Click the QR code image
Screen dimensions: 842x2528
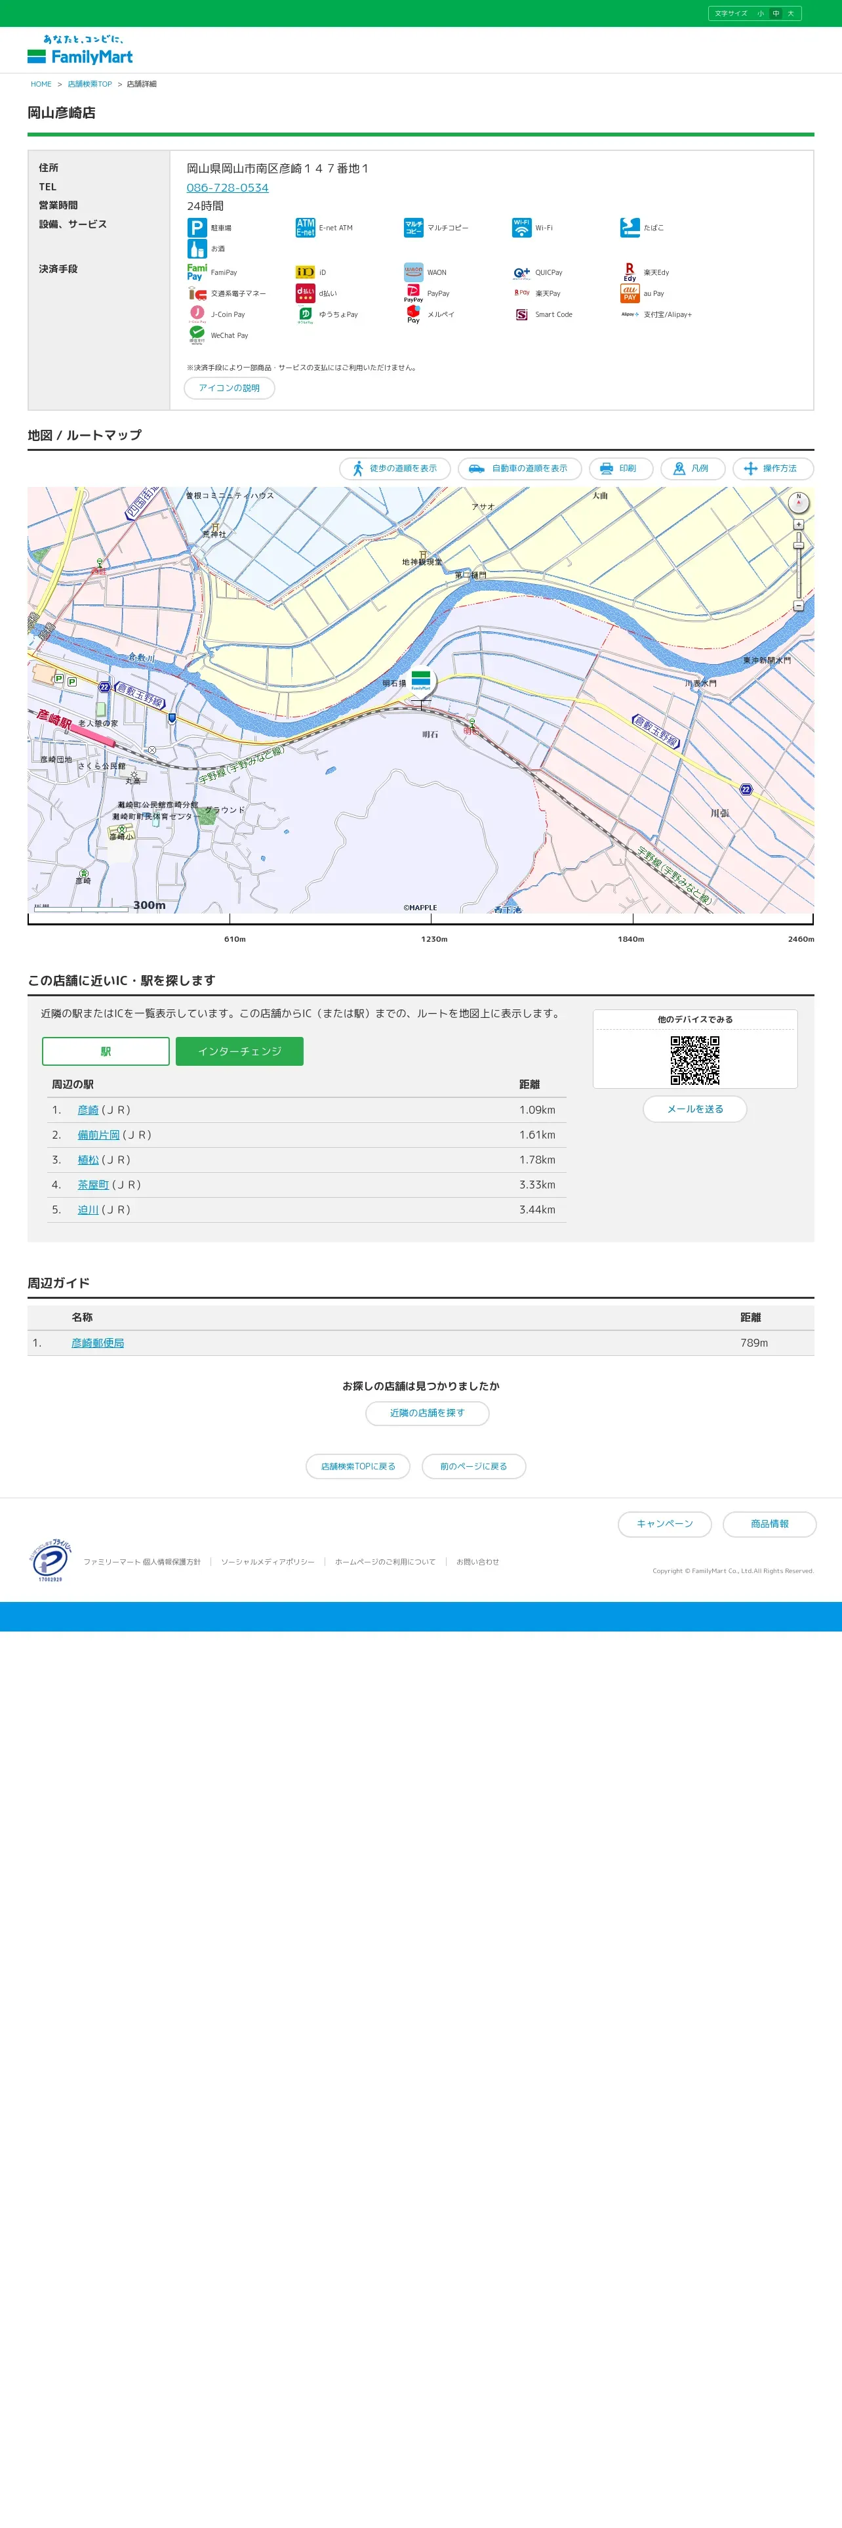695,1060
